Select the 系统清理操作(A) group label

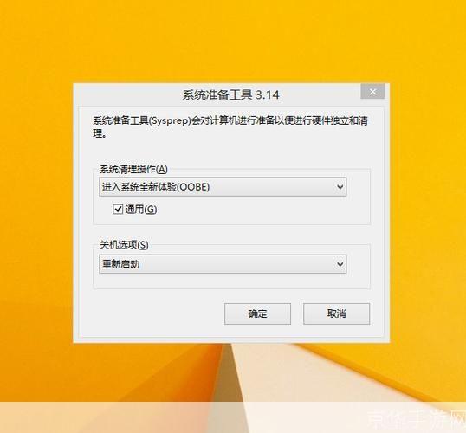tap(133, 169)
